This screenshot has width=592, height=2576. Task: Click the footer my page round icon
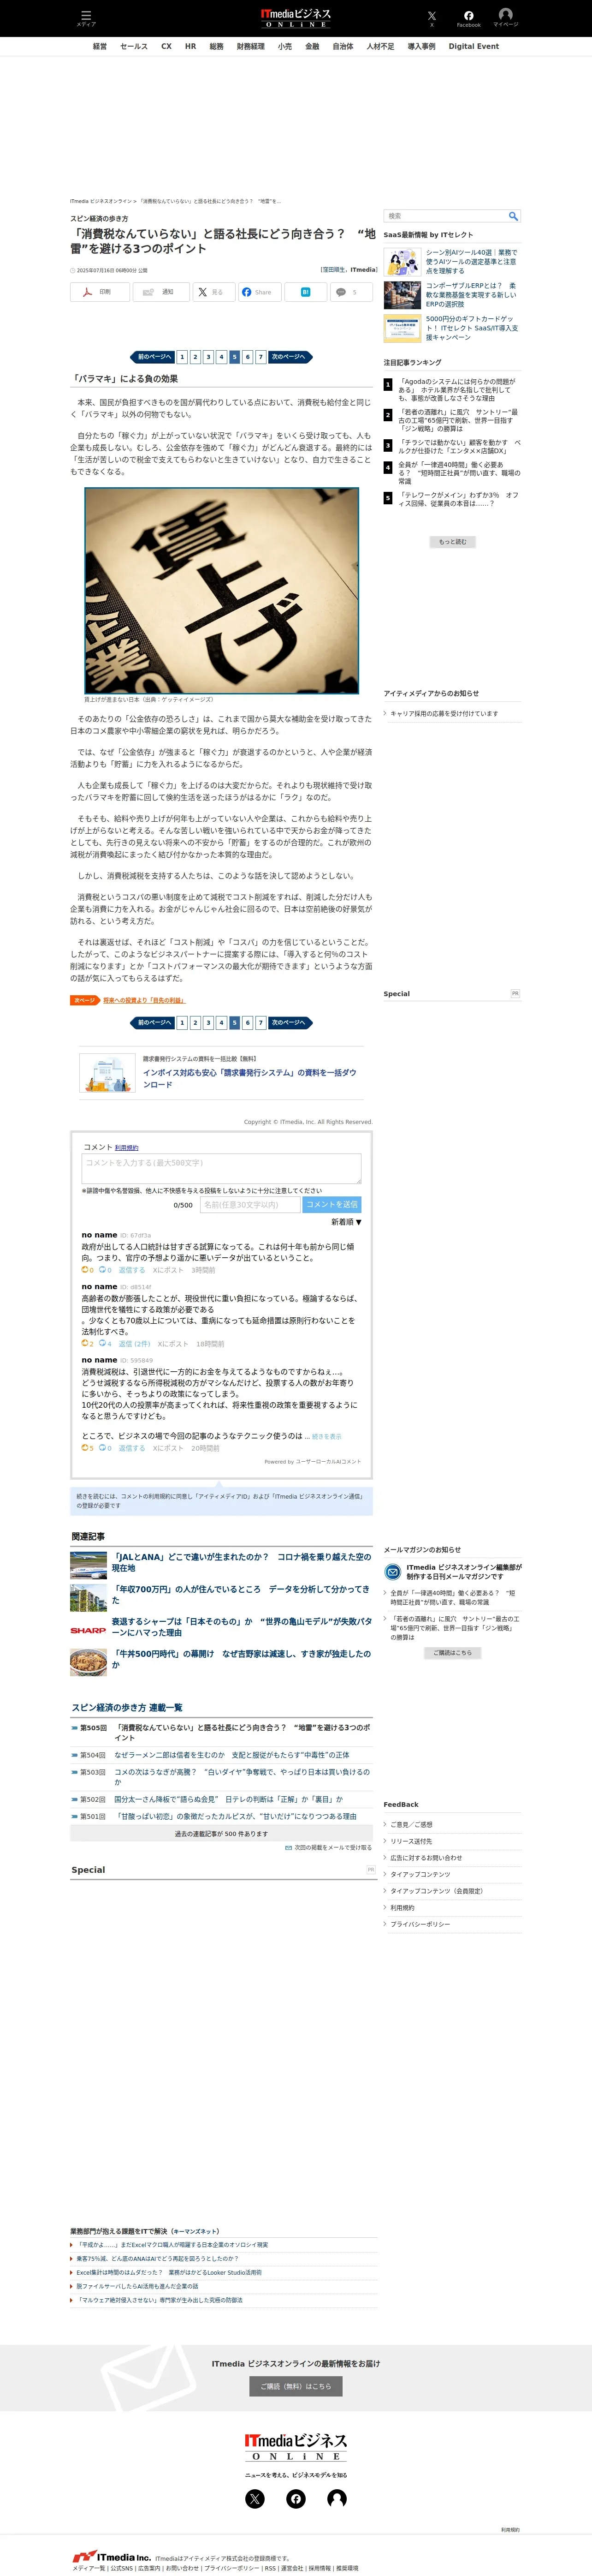[337, 2499]
